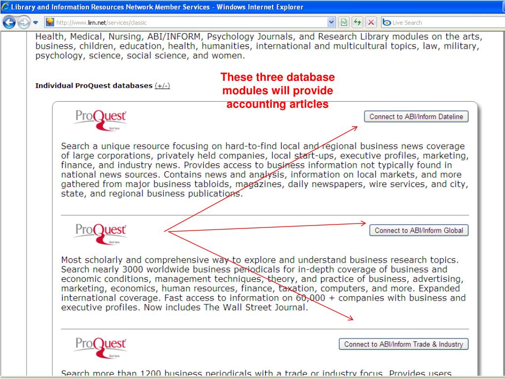Click the 'Individual ProQuest databases' heading
Image resolution: width=505 pixels, height=379 pixels.
[94, 86]
